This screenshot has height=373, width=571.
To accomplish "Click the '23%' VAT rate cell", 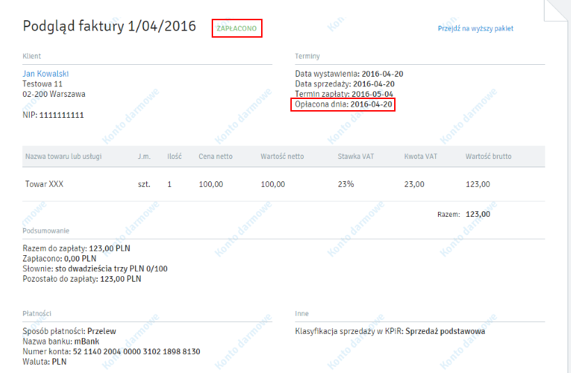I will coord(345,184).
